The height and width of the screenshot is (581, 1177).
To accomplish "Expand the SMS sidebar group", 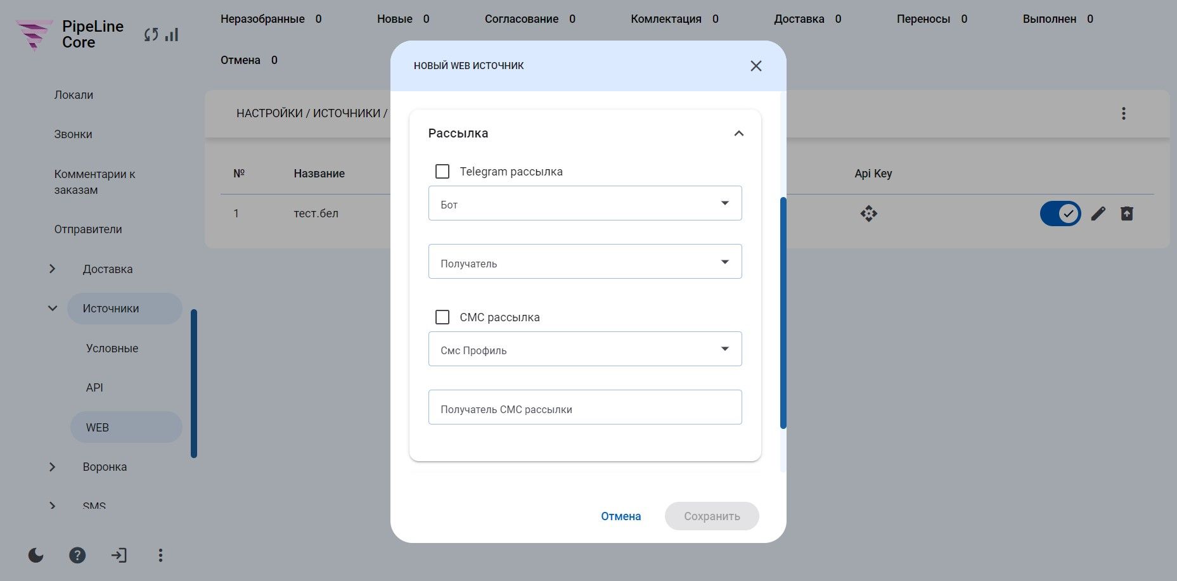I will (53, 506).
